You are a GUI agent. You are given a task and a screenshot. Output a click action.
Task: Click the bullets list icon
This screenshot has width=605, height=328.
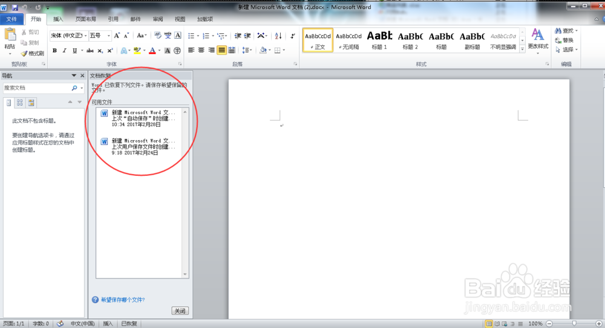(191, 36)
